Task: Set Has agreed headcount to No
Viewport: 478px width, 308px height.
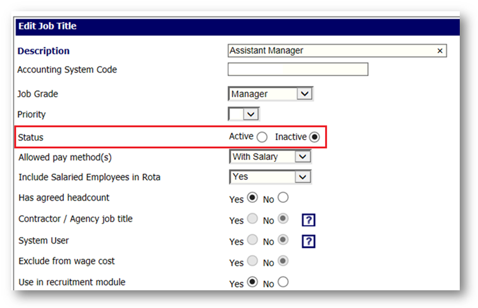Action: 283,198
